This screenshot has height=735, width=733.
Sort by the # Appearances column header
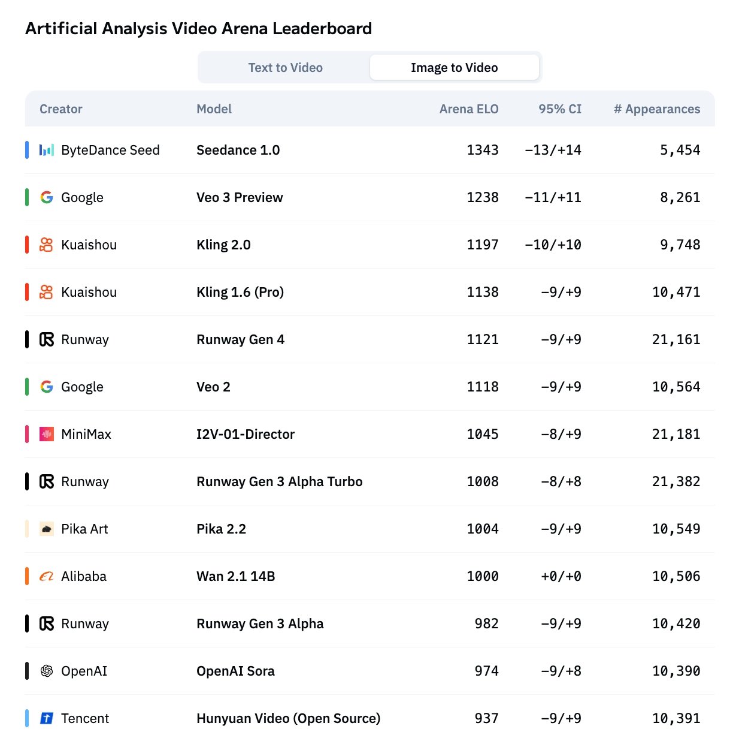click(x=656, y=109)
